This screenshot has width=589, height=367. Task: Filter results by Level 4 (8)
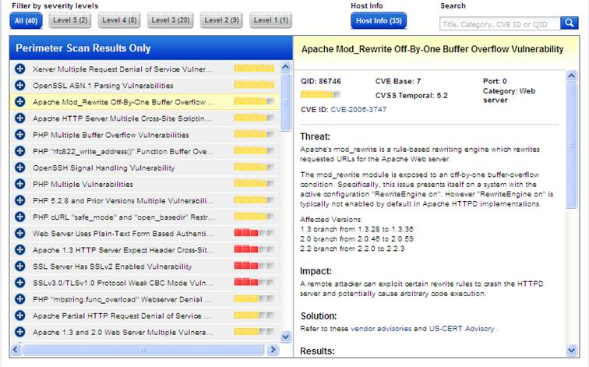point(119,20)
